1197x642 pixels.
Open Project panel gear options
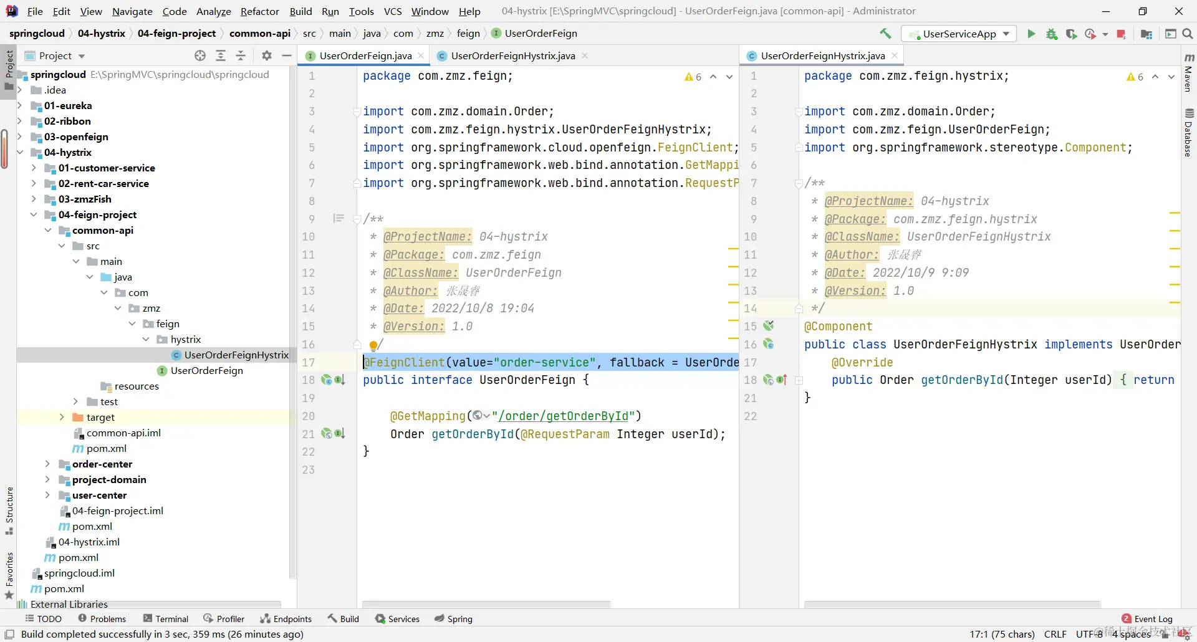[267, 55]
